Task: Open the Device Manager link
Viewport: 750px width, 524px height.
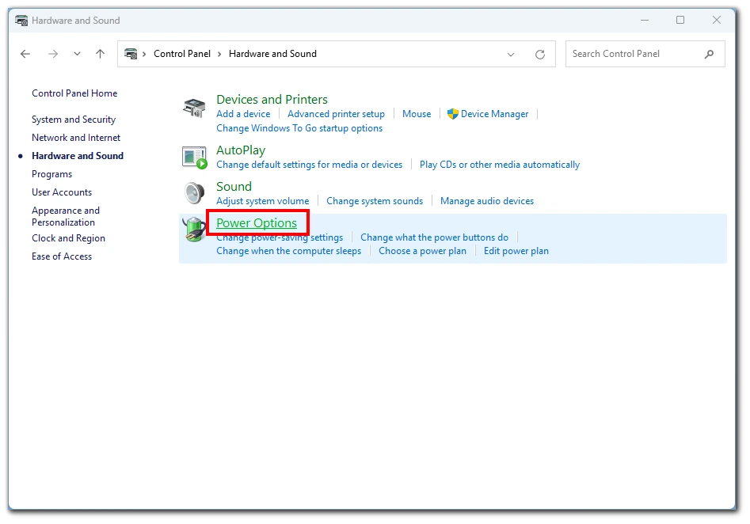Action: tap(494, 114)
